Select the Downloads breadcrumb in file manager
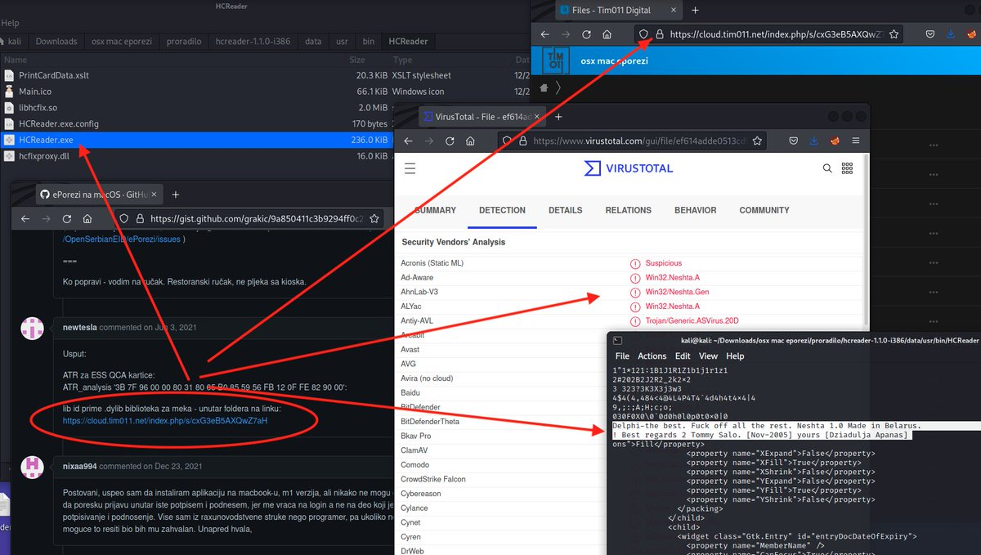This screenshot has height=555, width=981. tap(56, 41)
